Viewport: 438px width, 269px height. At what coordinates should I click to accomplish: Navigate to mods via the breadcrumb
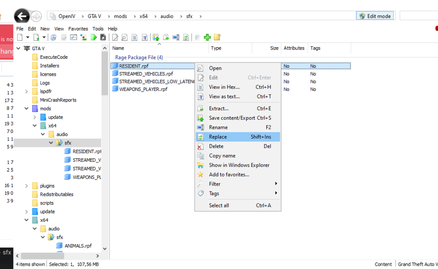coord(120,16)
